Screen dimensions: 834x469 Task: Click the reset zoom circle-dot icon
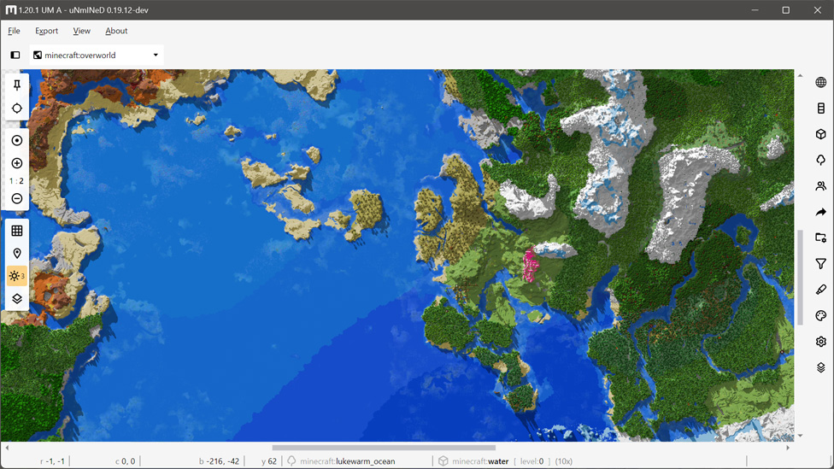[17, 140]
